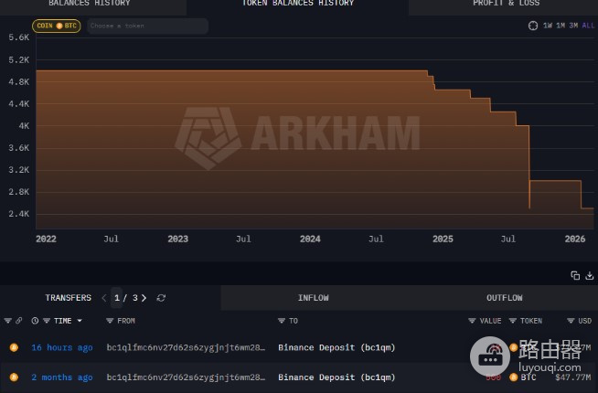This screenshot has height=393, width=598.
Task: Click sender address in 16 hours ago row
Action: pyautogui.click(x=186, y=347)
